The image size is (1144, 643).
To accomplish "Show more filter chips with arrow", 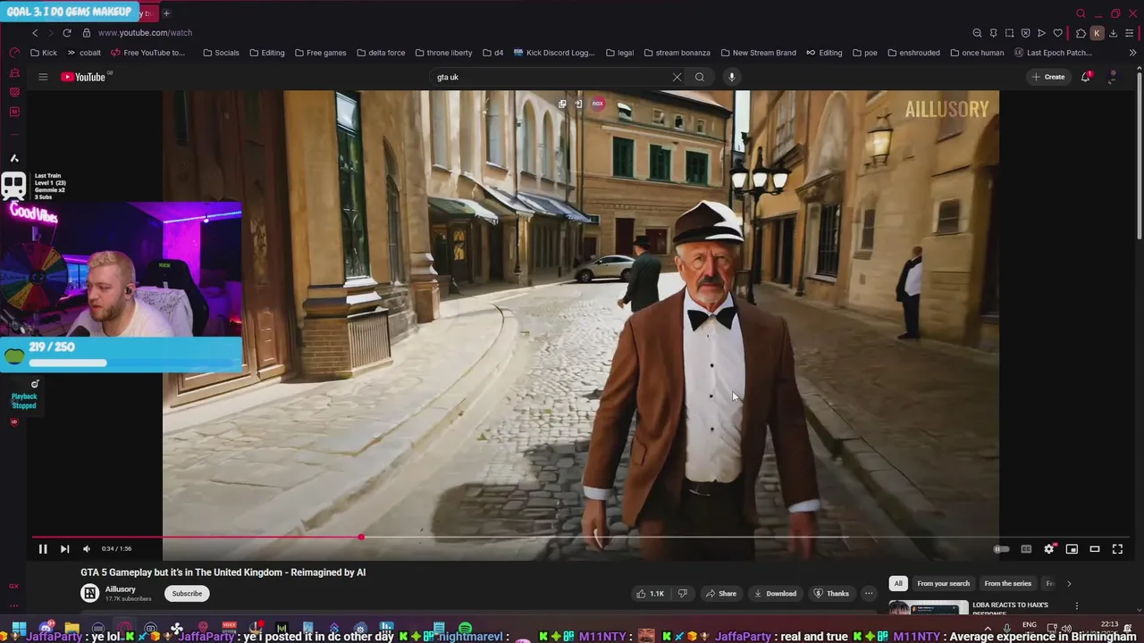I will coord(1069,583).
